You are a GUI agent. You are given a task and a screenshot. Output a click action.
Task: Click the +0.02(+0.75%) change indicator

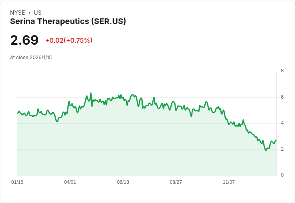pyautogui.click(x=69, y=40)
